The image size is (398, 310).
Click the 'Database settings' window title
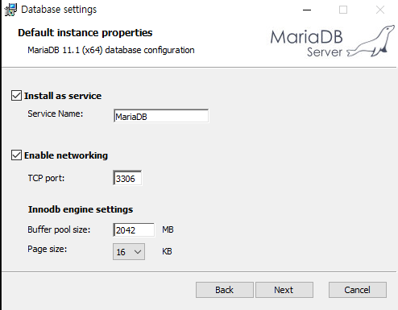(x=59, y=10)
